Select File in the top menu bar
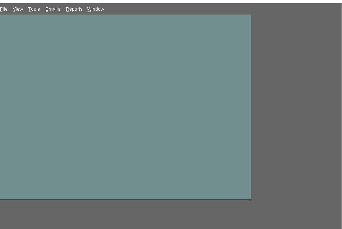 point(4,9)
